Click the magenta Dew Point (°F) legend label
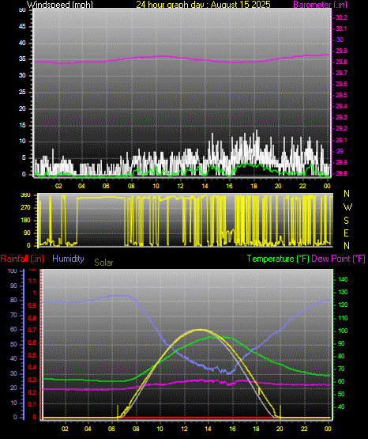The width and height of the screenshot is (368, 439). 338,259
